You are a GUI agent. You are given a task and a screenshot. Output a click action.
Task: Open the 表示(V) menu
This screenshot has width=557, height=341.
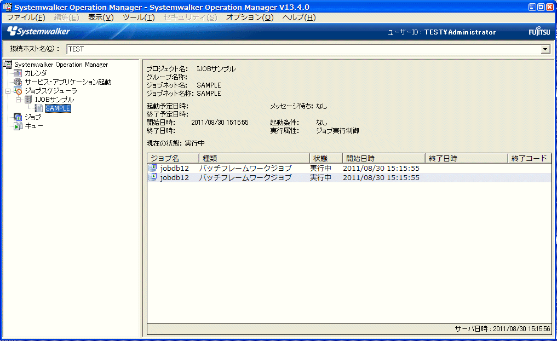click(101, 18)
